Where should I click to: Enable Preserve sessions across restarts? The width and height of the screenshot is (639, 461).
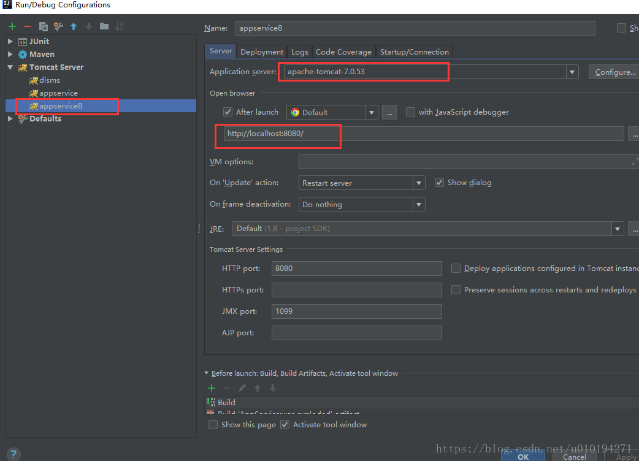coord(456,289)
